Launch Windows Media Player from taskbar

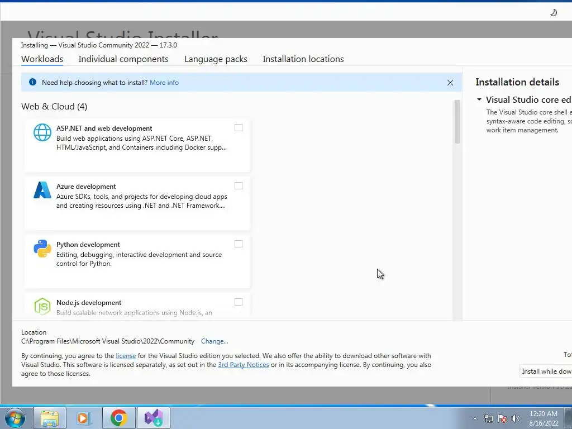click(84, 418)
